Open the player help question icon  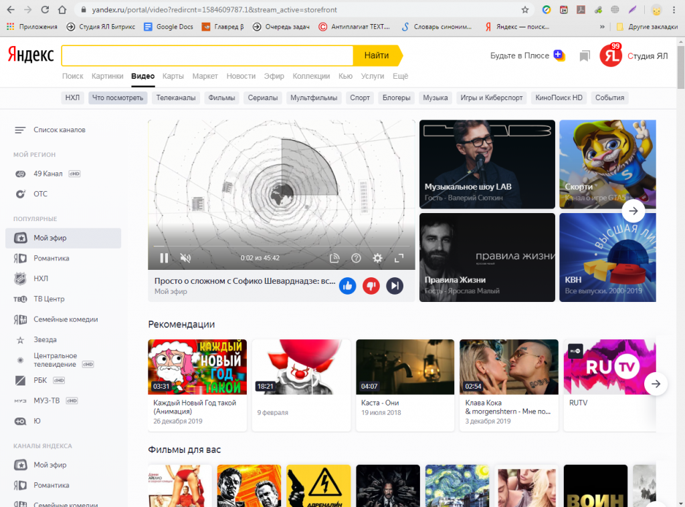(356, 258)
